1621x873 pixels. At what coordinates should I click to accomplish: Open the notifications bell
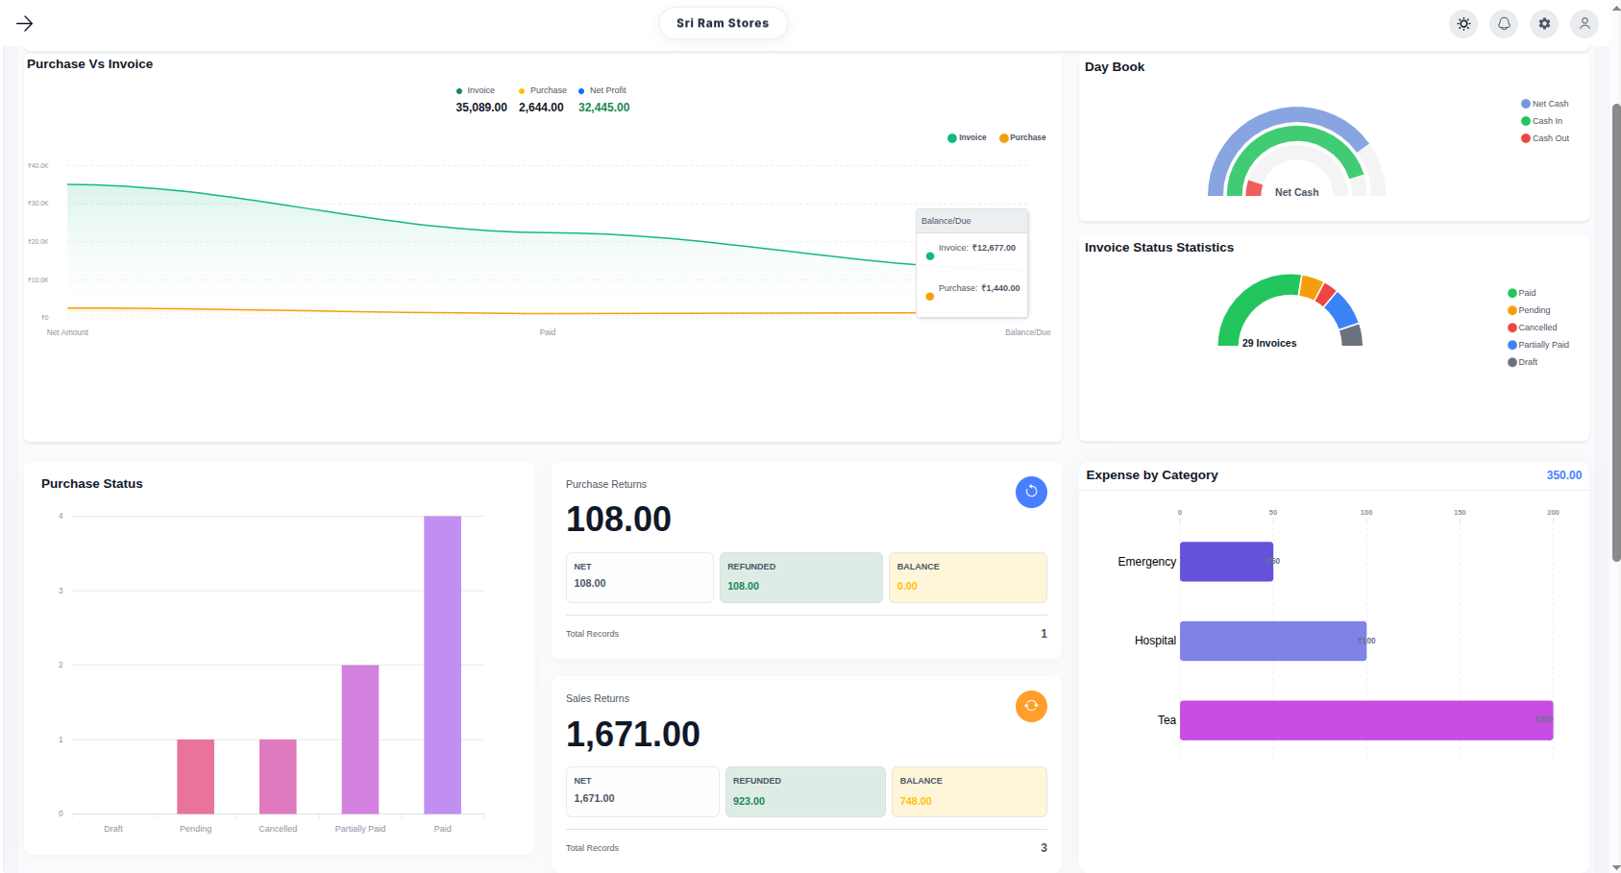click(1504, 23)
